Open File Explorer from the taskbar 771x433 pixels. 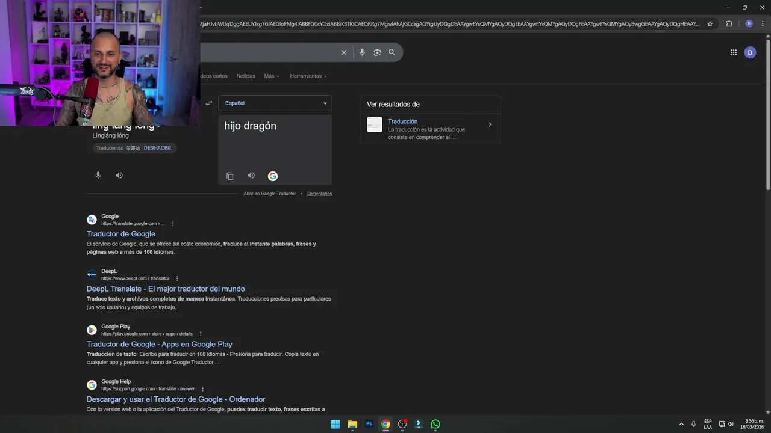tap(352, 424)
